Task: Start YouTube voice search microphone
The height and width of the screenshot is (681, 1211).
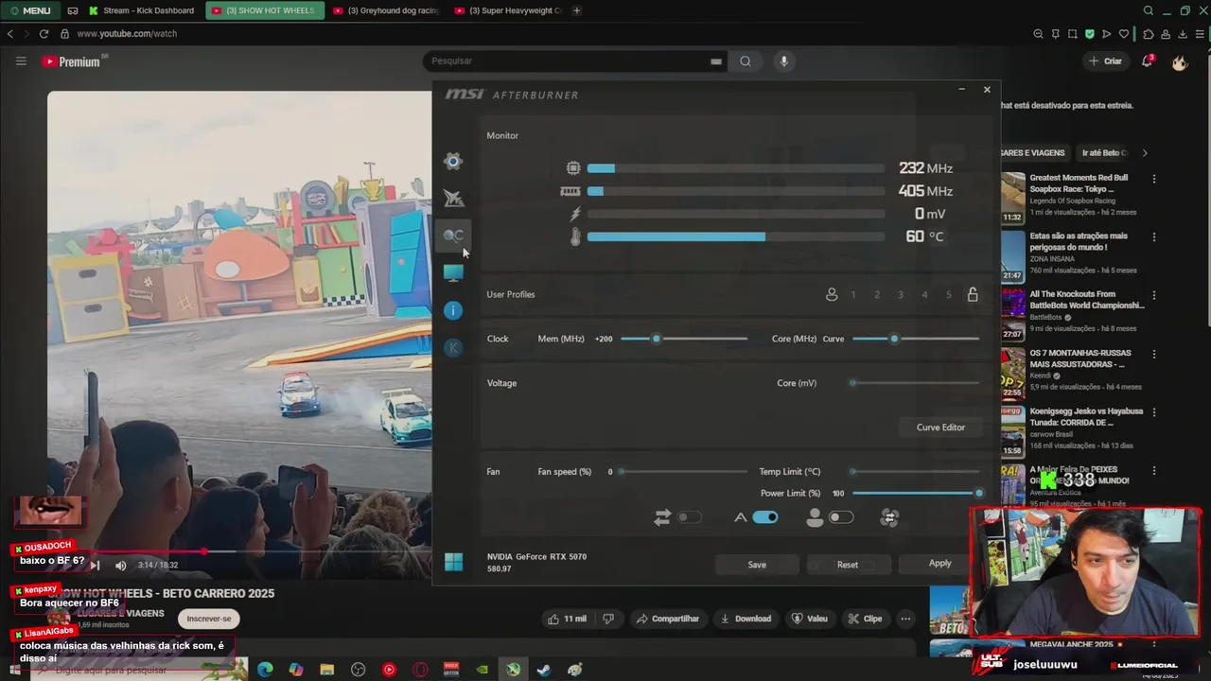Action: pos(783,61)
